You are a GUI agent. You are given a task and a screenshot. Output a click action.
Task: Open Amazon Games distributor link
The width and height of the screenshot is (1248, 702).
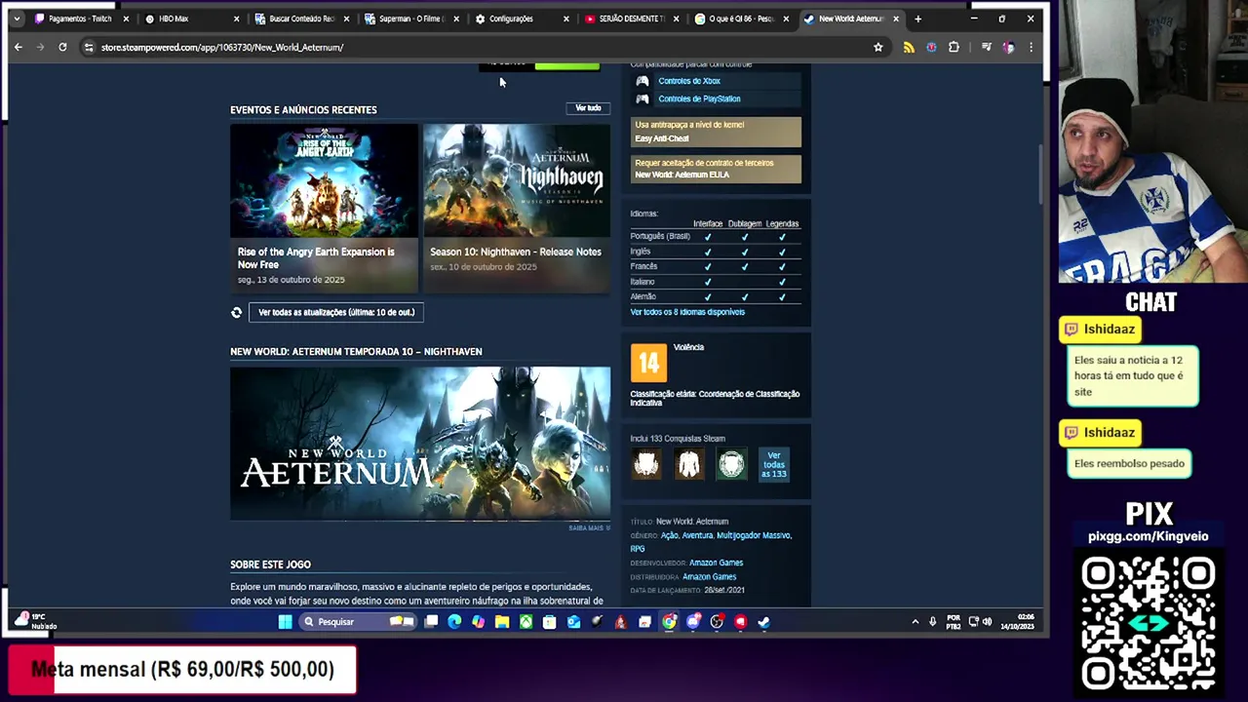point(709,577)
